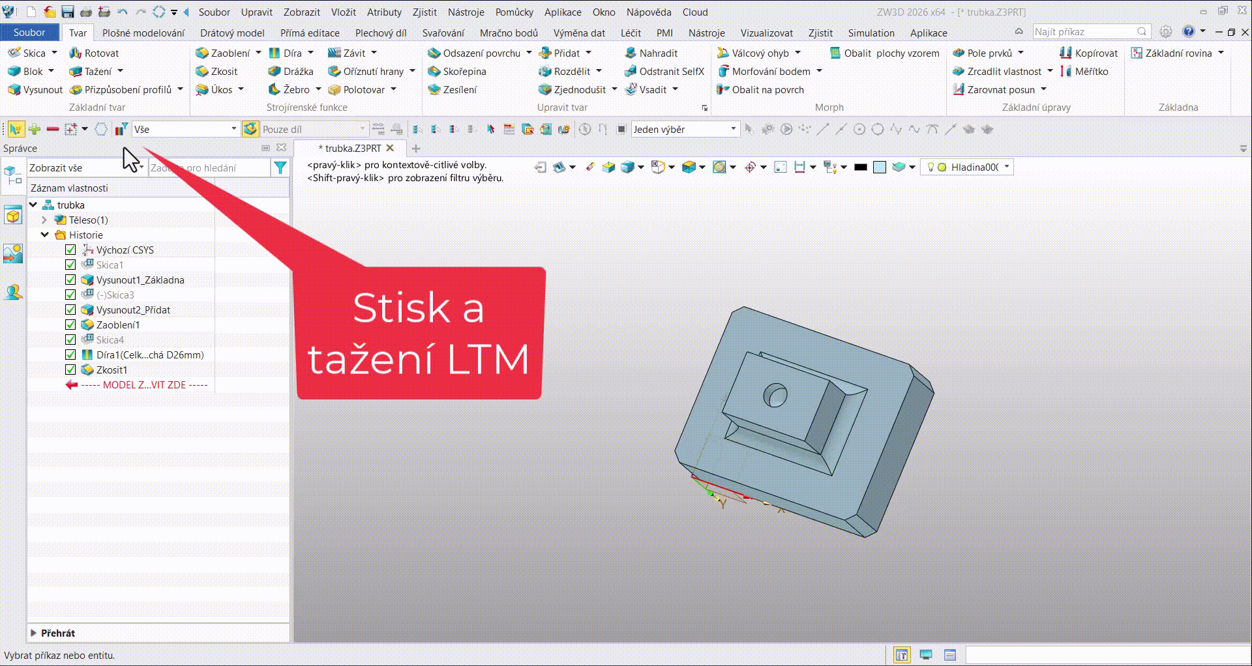
Task: Expand the Přehrát section
Action: [x=34, y=633]
